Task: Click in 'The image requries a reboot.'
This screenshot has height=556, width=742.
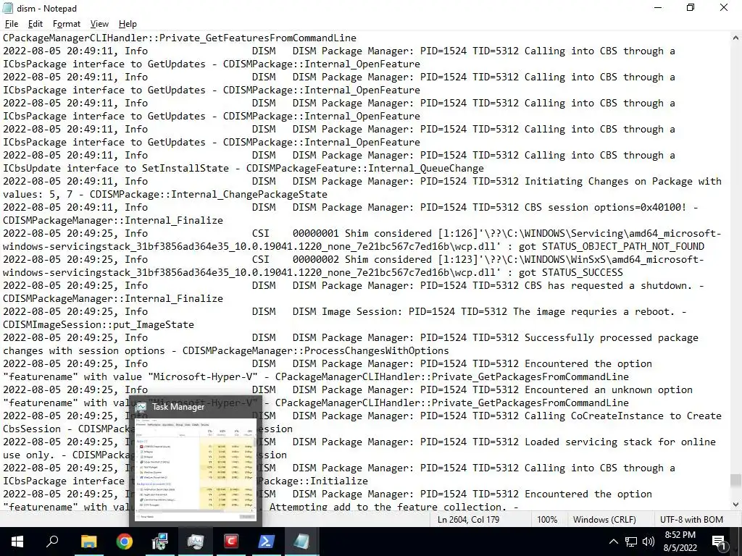Action: [x=594, y=311]
